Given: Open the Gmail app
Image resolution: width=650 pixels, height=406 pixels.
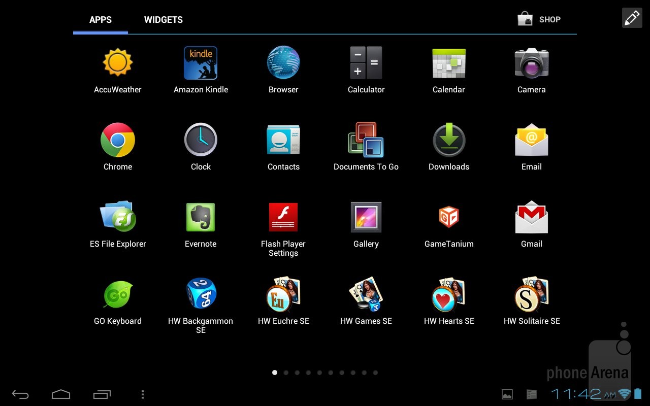Looking at the screenshot, I should coord(532,217).
